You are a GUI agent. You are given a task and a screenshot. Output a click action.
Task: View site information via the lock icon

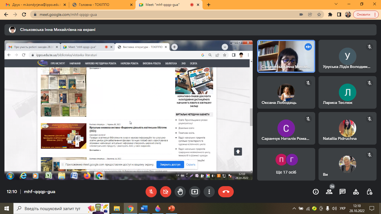click(x=35, y=14)
